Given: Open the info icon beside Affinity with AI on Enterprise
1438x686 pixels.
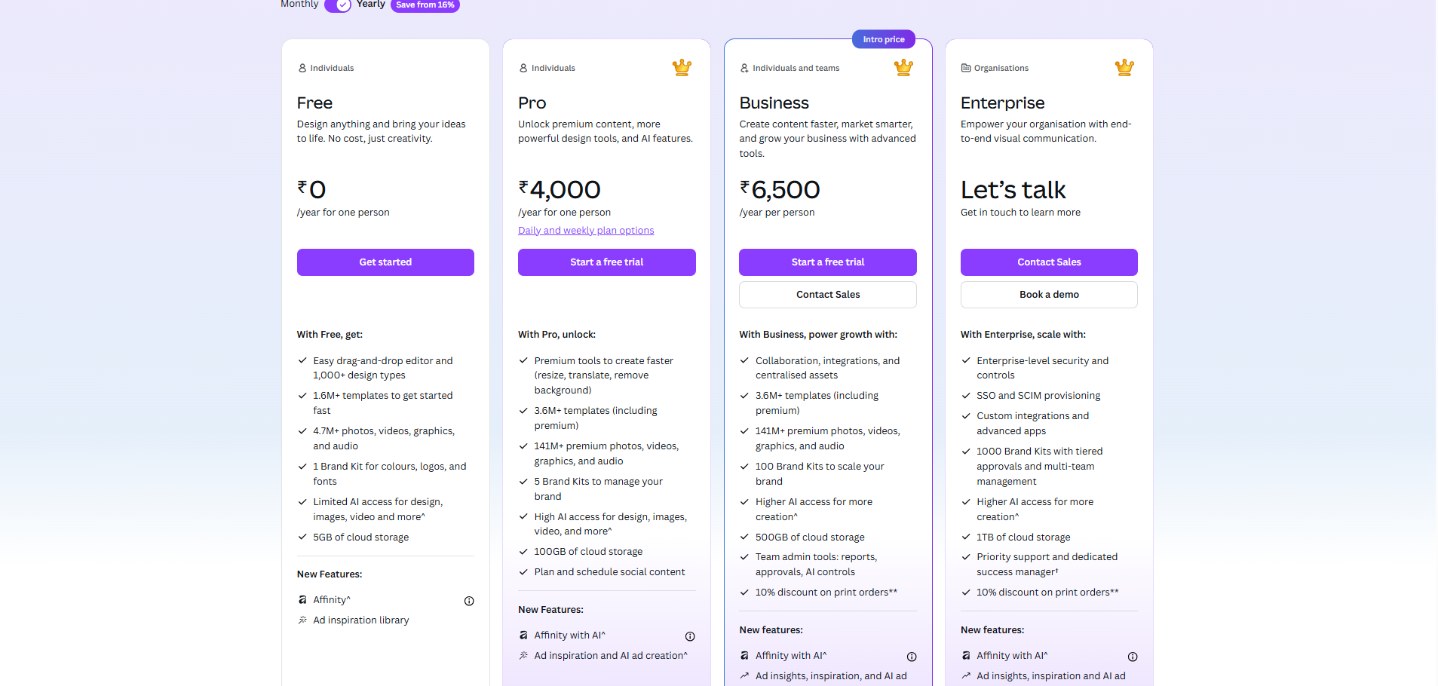Looking at the screenshot, I should (1133, 657).
